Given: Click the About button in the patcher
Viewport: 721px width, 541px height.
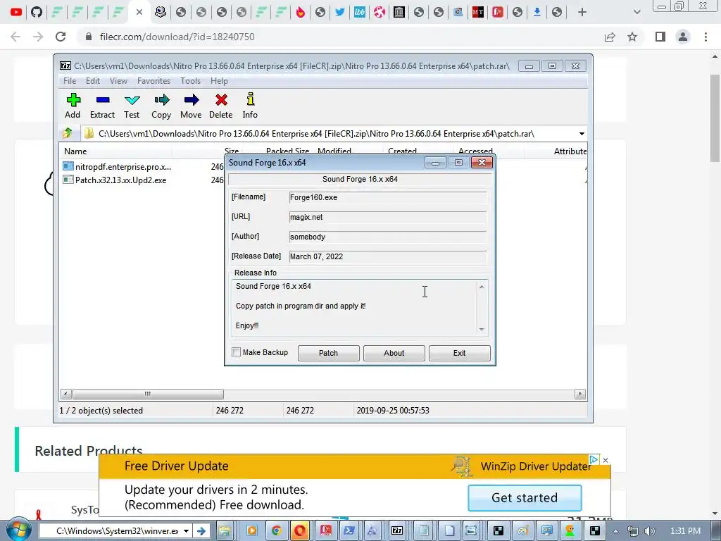Looking at the screenshot, I should [394, 353].
